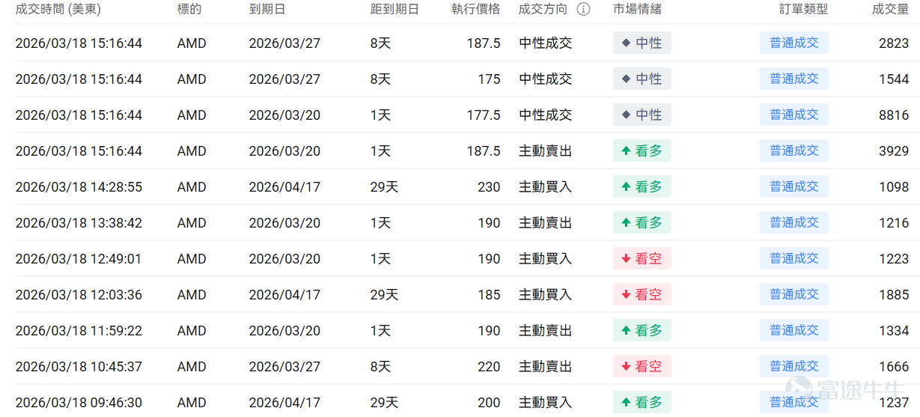This screenshot has height=417, width=920.
Task: Select the timestamp 2026/03/18 12:49:01
Action: [x=79, y=259]
